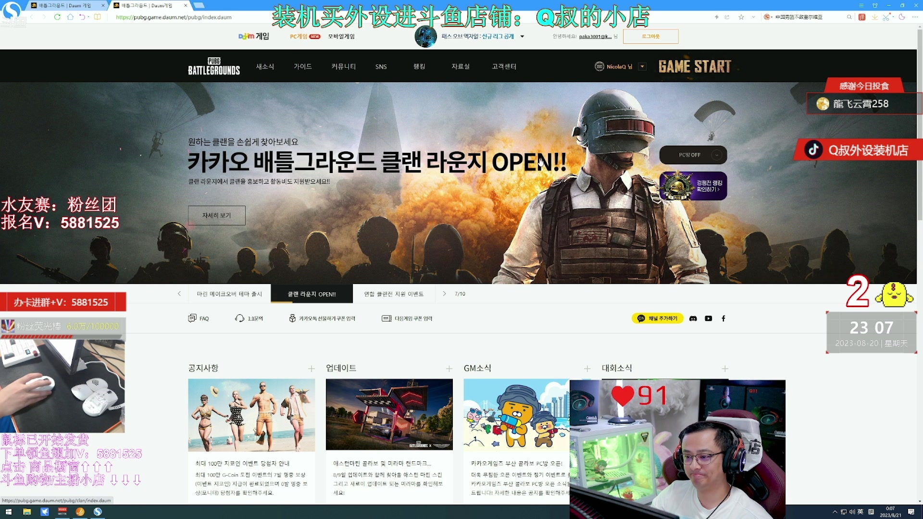
Task: Expand 대회소식 section with plus icon
Action: (725, 369)
